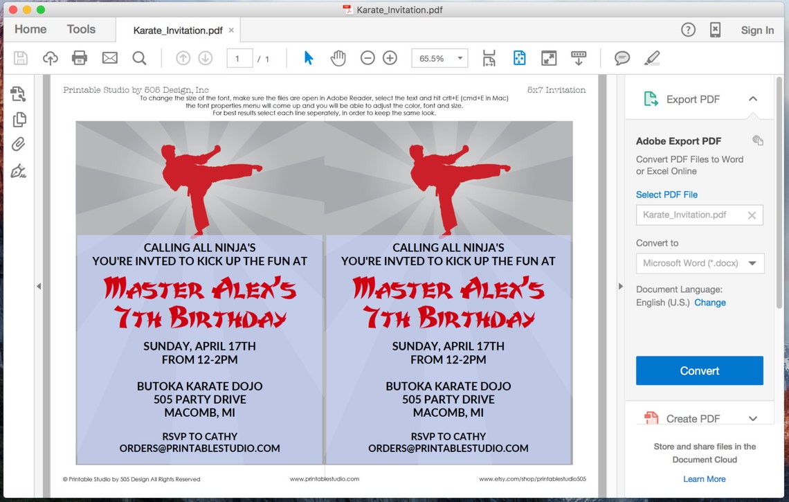Click the blue Convert button
The height and width of the screenshot is (502, 789).
point(699,370)
